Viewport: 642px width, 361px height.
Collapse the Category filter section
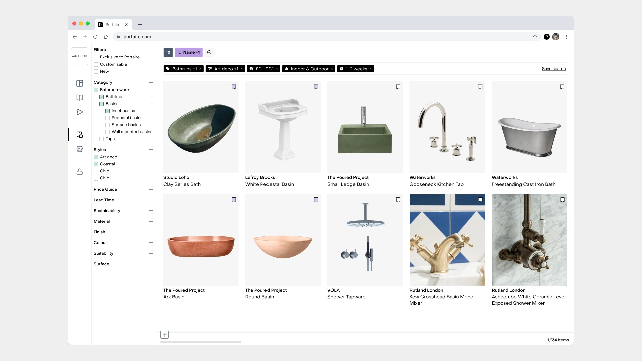point(151,82)
